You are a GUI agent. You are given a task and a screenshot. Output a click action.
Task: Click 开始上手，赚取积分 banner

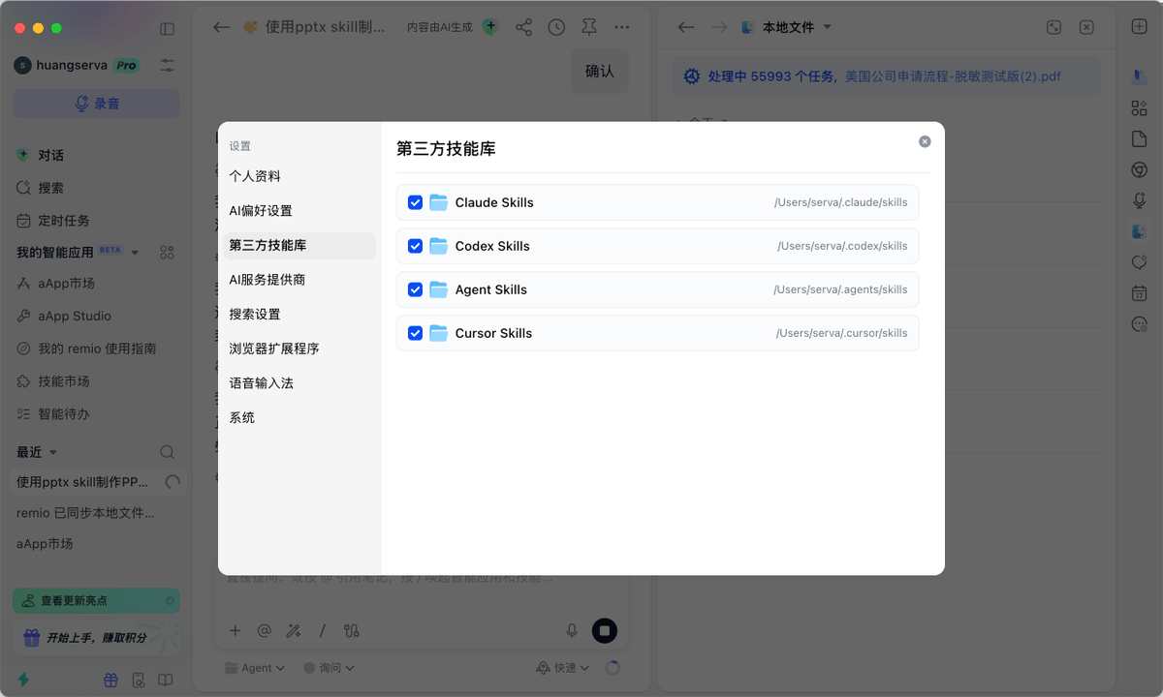(x=96, y=637)
